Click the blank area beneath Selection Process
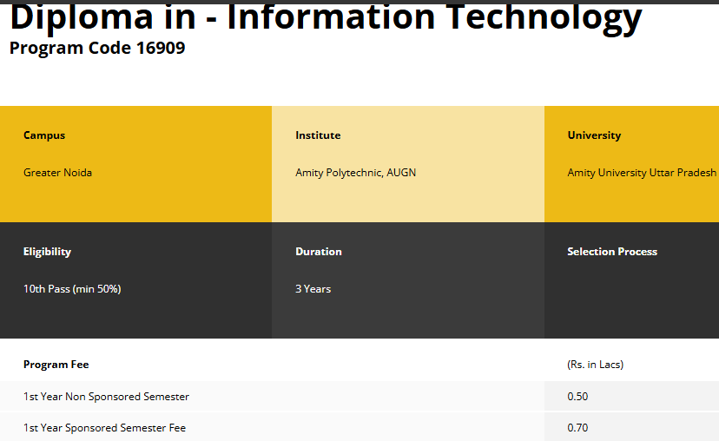The height and width of the screenshot is (441, 719). point(631,299)
